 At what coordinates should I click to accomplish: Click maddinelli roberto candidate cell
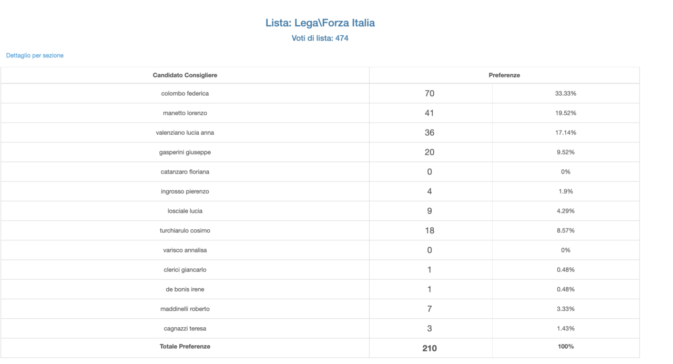tap(185, 309)
